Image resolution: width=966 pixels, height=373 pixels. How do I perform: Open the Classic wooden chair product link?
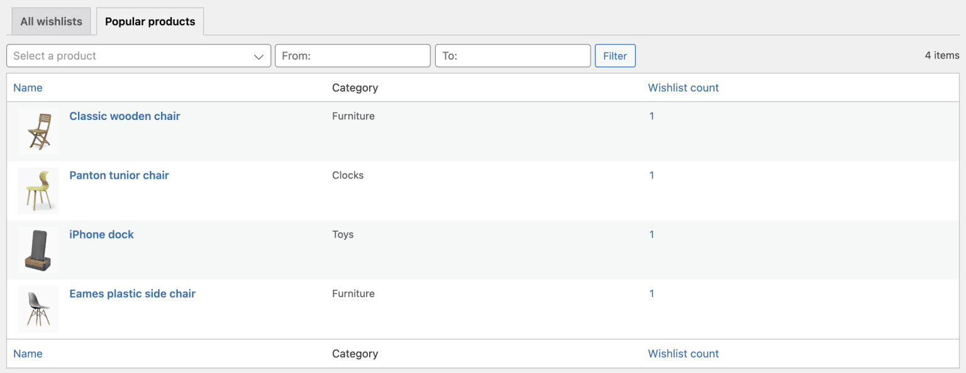click(x=125, y=116)
